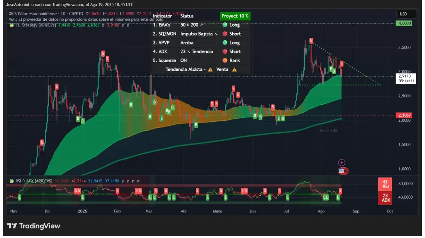Screen dimensions: 425x238
Task: Click the 1,5000 price axis label
Action: tap(405, 144)
